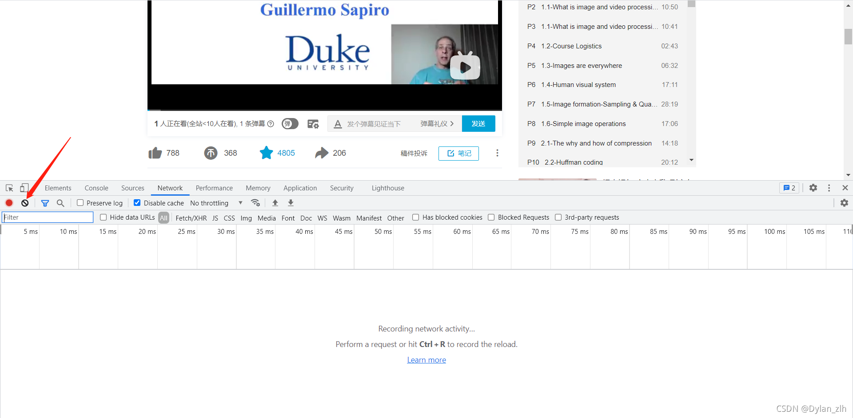Close the DevTools panel

845,188
